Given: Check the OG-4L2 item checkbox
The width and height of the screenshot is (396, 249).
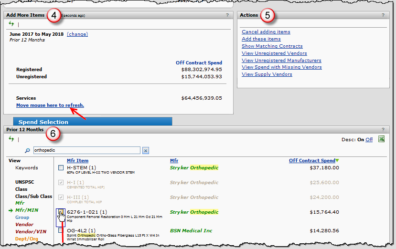Looking at the screenshot, I should pyautogui.click(x=61, y=230).
